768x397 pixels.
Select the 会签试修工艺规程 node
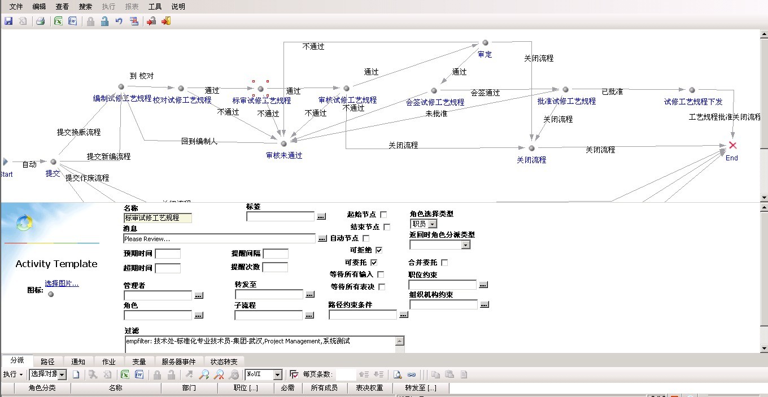tap(434, 91)
